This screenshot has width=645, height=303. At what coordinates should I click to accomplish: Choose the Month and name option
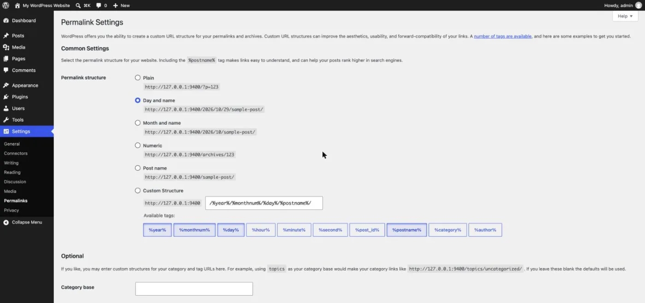point(138,123)
